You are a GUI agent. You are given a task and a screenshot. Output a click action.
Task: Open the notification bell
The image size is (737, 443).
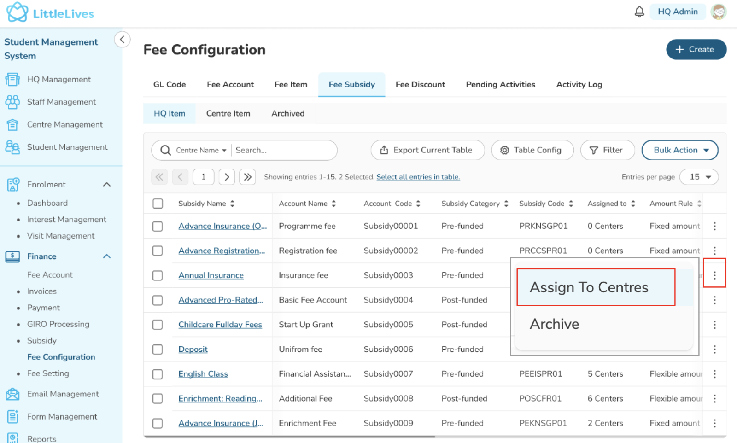coord(639,12)
